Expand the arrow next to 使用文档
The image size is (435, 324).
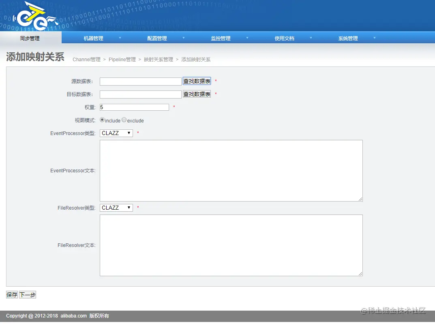[x=311, y=38]
